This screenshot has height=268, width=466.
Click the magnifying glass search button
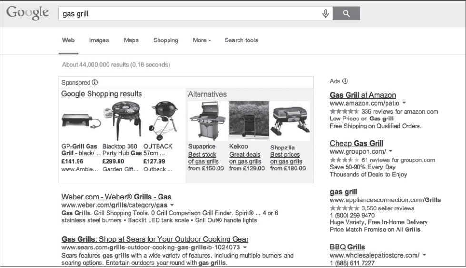(x=346, y=13)
